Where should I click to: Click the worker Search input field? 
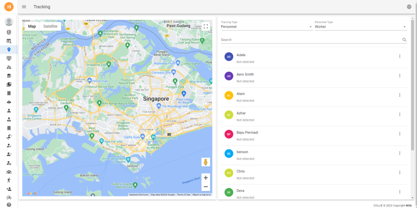point(311,40)
